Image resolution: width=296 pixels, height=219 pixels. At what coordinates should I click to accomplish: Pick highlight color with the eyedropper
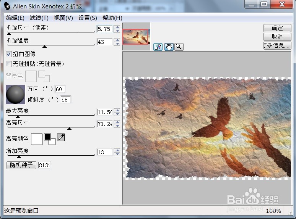point(61,137)
